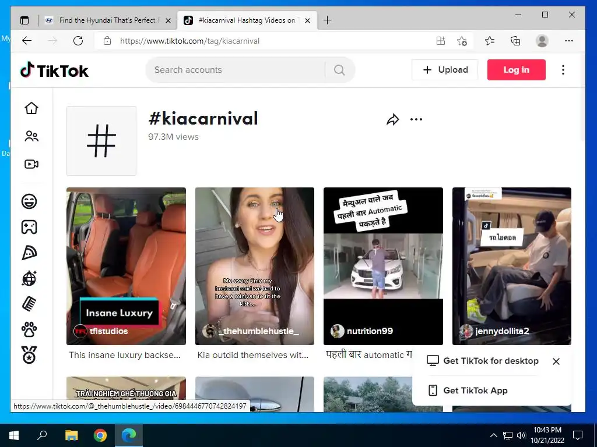Open the Favorites list icon
Viewport: 597px width, 447px height.
click(490, 41)
